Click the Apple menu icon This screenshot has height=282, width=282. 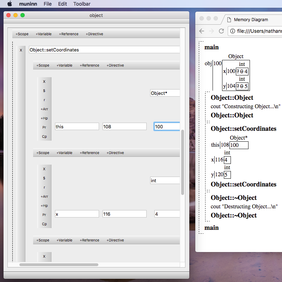[10, 4]
